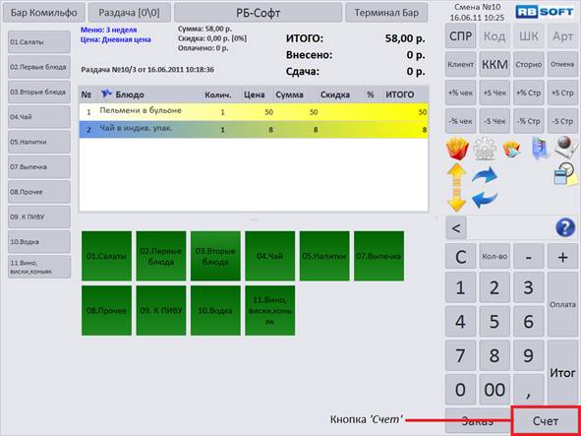Open the Раздача [0\0] button
581x436 pixels.
130,13
